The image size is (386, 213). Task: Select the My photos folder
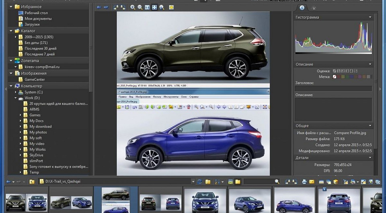pos(38,132)
